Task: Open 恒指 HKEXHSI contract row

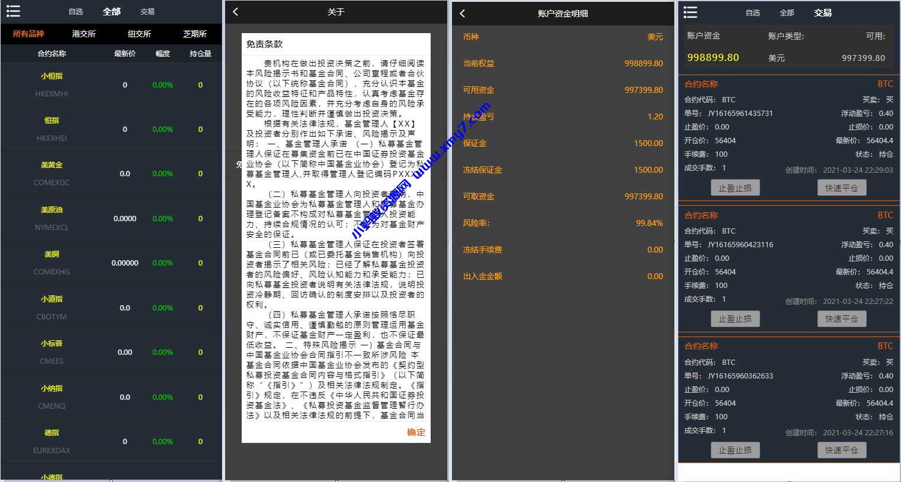Action: coord(111,129)
